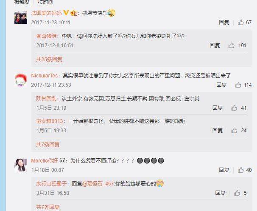The height and width of the screenshot is (211, 257).
Task: Open the first commenter's avatar photo
Action: coord(21,17)
